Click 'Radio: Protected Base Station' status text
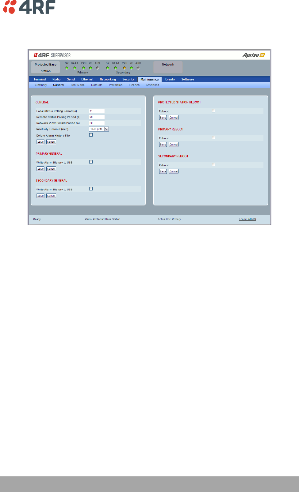Image resolution: width=299 pixels, height=492 pixels. click(103, 219)
